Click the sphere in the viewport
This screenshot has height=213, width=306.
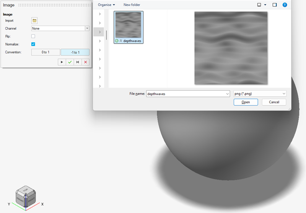point(228,144)
